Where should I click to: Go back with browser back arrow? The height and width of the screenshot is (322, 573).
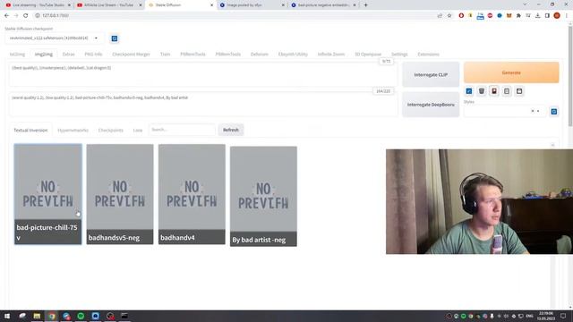[x=6, y=16]
